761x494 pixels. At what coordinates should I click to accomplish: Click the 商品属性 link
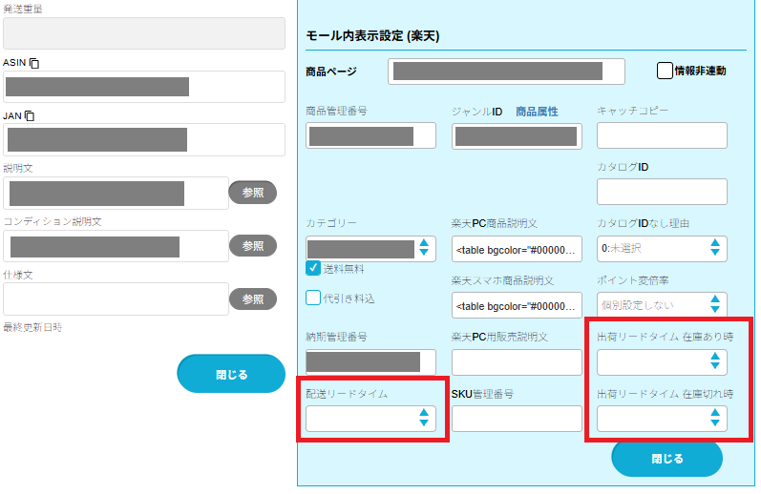point(537,112)
